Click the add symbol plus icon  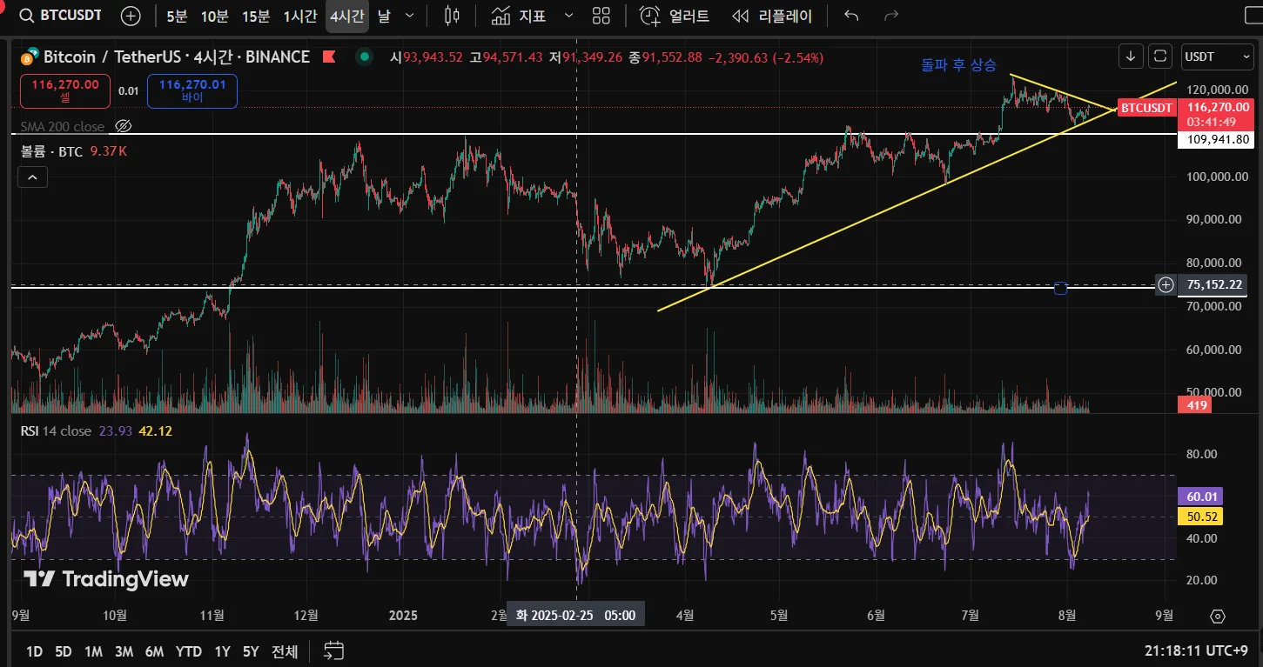click(131, 16)
